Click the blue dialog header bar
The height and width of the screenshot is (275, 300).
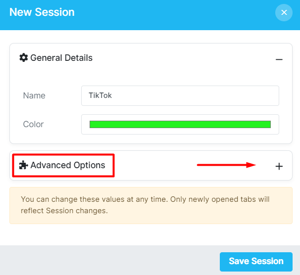(x=151, y=15)
